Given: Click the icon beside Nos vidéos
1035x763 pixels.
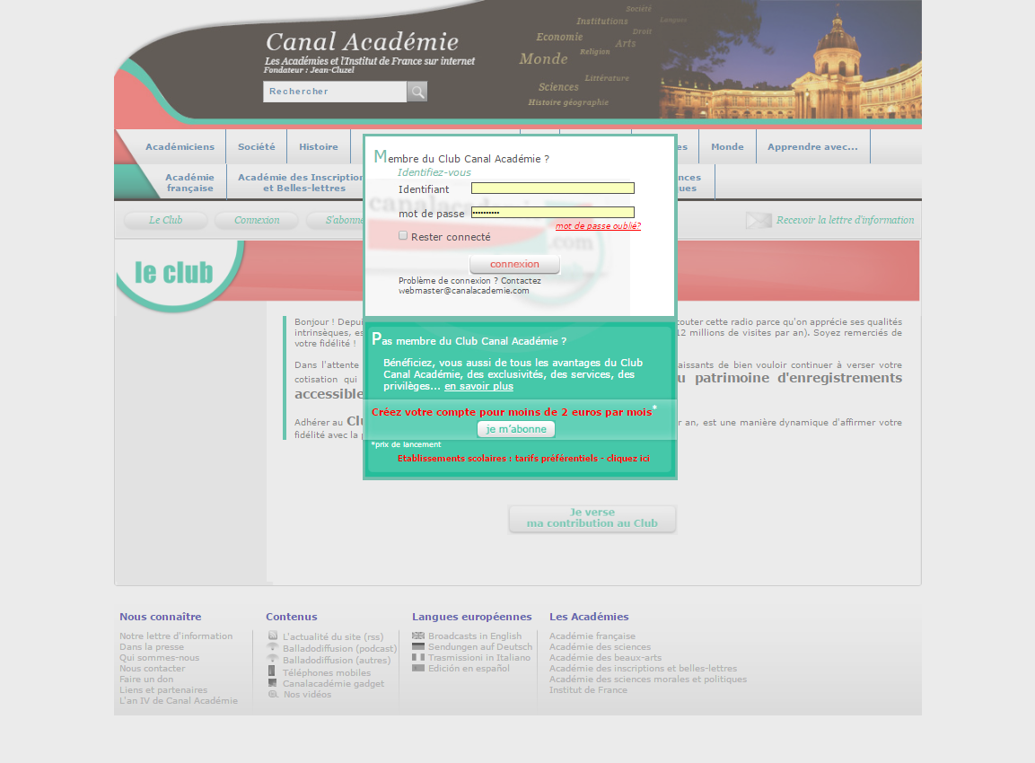Looking at the screenshot, I should 273,695.
